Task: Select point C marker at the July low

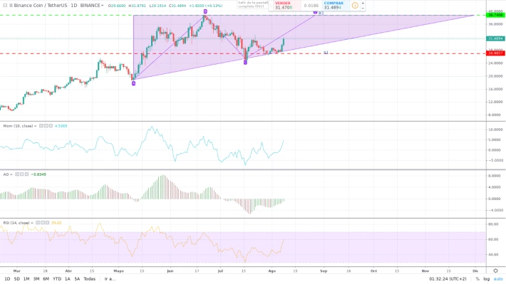Action: click(x=245, y=62)
